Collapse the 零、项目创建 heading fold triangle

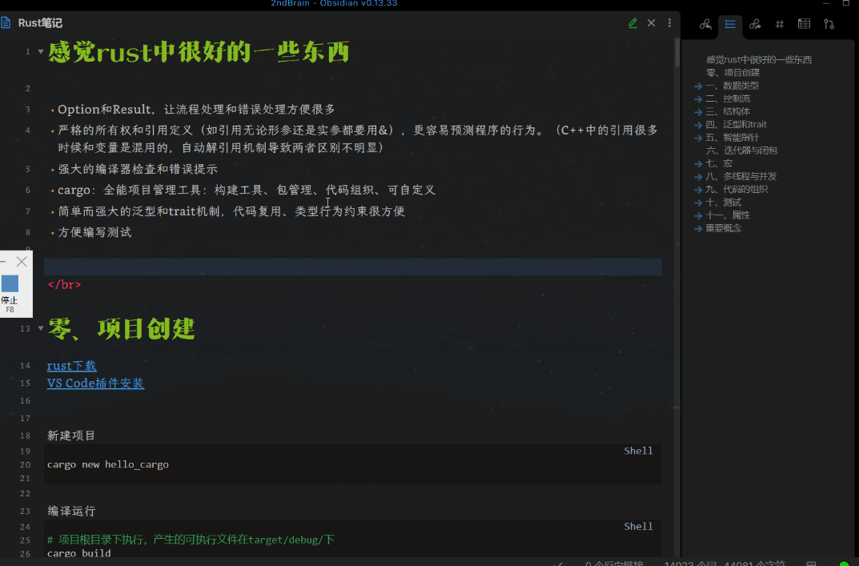[x=41, y=328]
